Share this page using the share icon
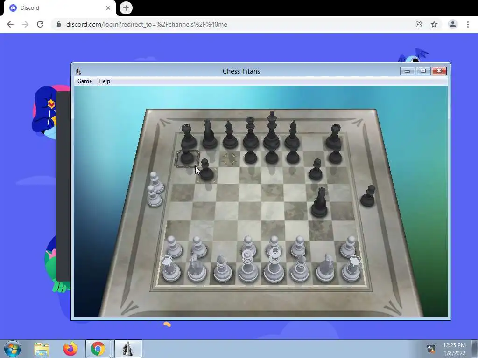The height and width of the screenshot is (358, 478). click(419, 24)
